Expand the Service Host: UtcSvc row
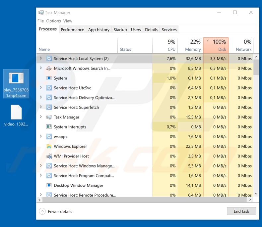The image size is (262, 227). pyautogui.click(x=41, y=88)
